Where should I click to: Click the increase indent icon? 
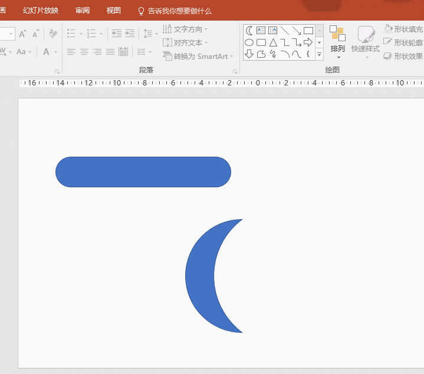[130, 34]
